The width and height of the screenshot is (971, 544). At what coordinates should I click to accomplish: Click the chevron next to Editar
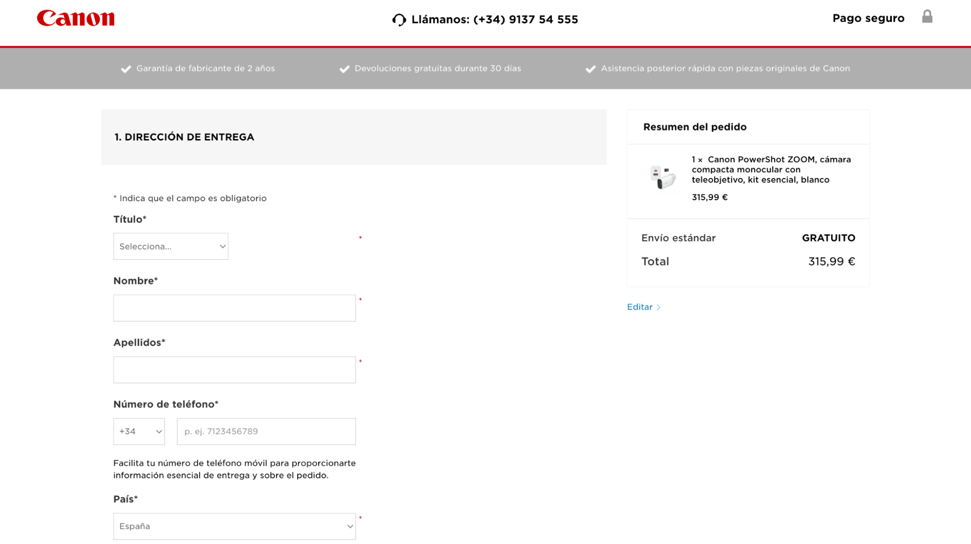click(658, 307)
